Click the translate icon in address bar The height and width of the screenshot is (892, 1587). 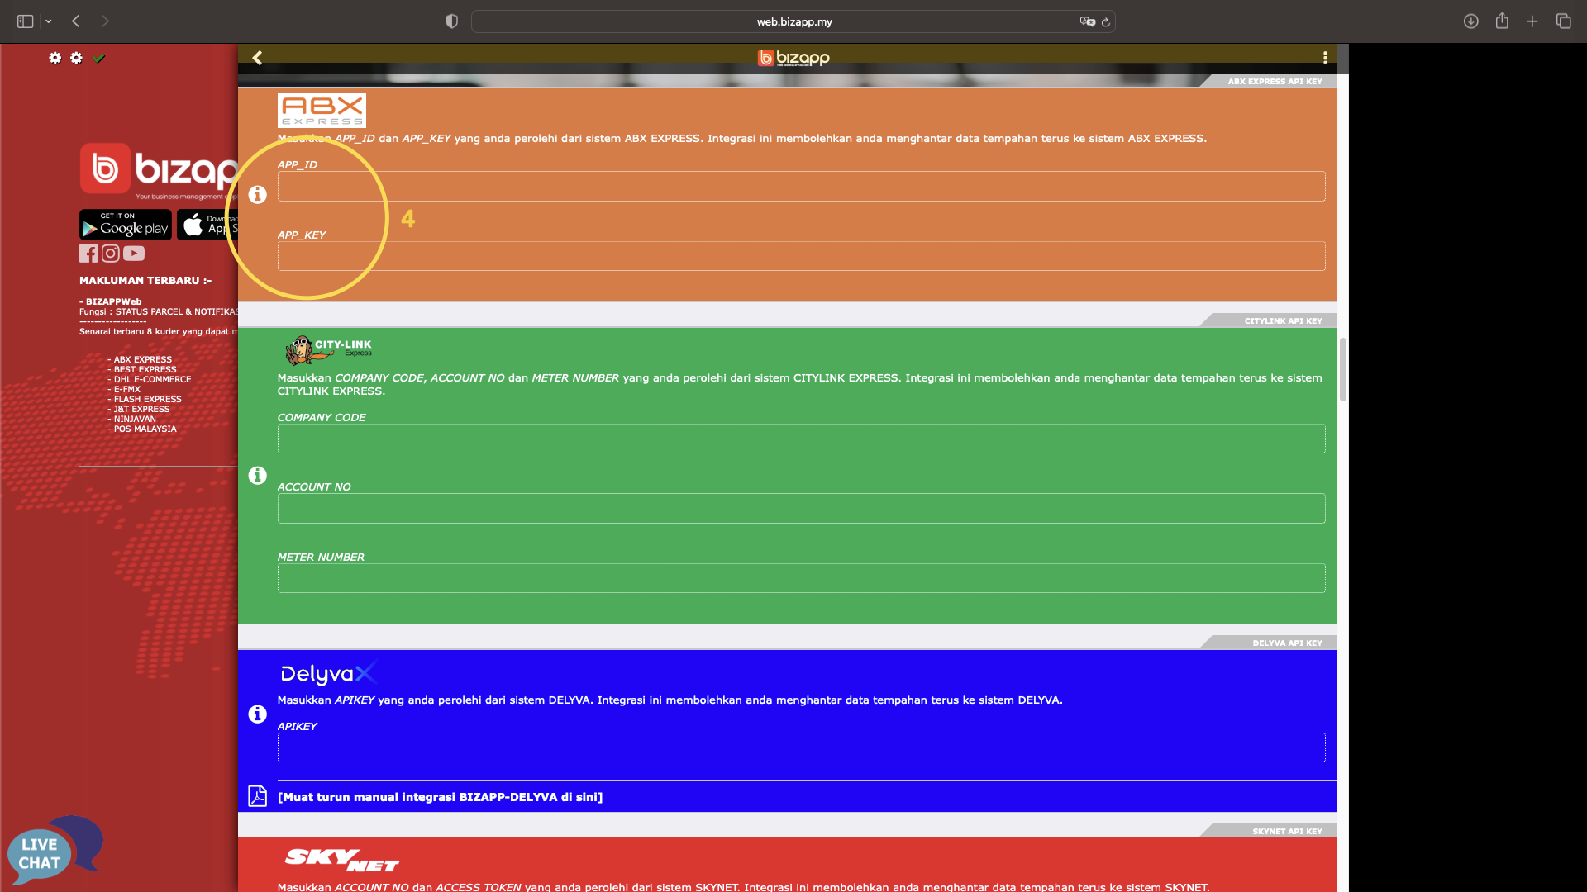(1087, 21)
